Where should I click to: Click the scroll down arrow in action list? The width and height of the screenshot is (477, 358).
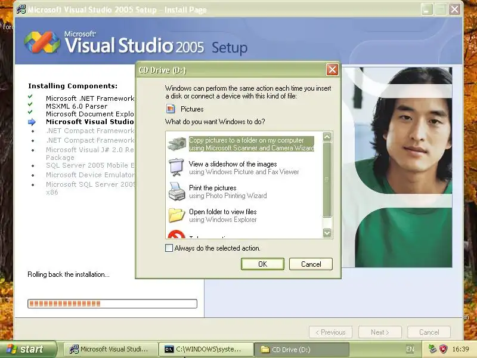[327, 233]
